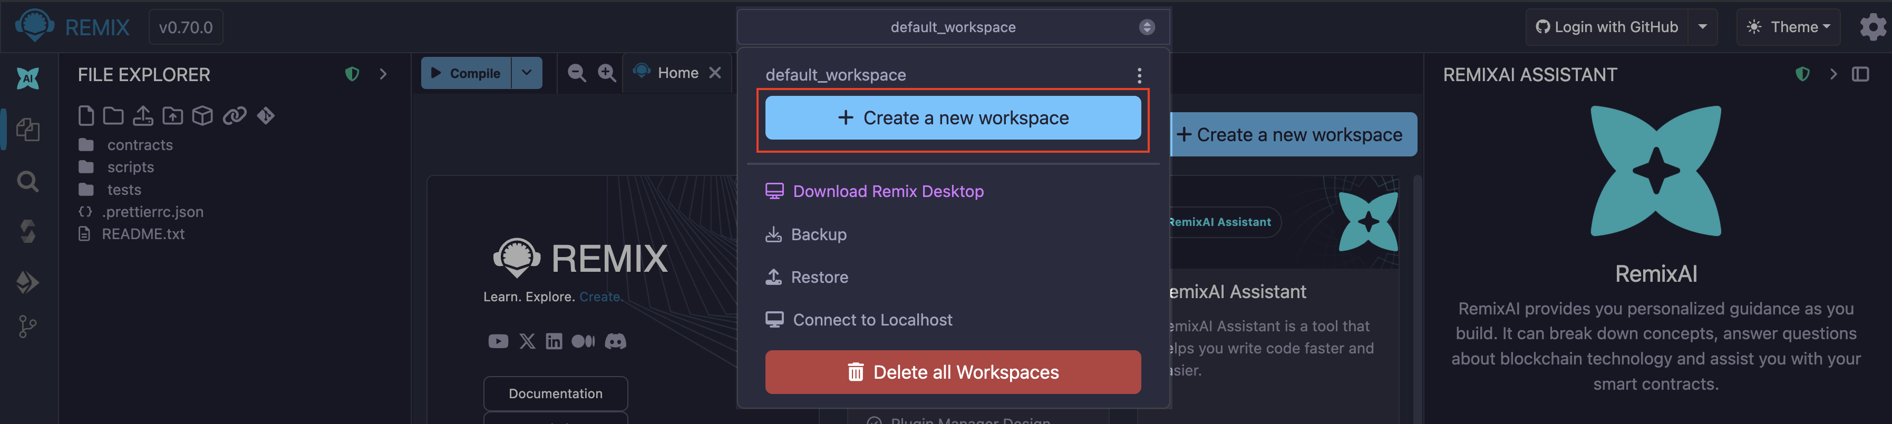Open Remix LinkedIn icon
Image resolution: width=1892 pixels, height=424 pixels.
click(x=554, y=342)
